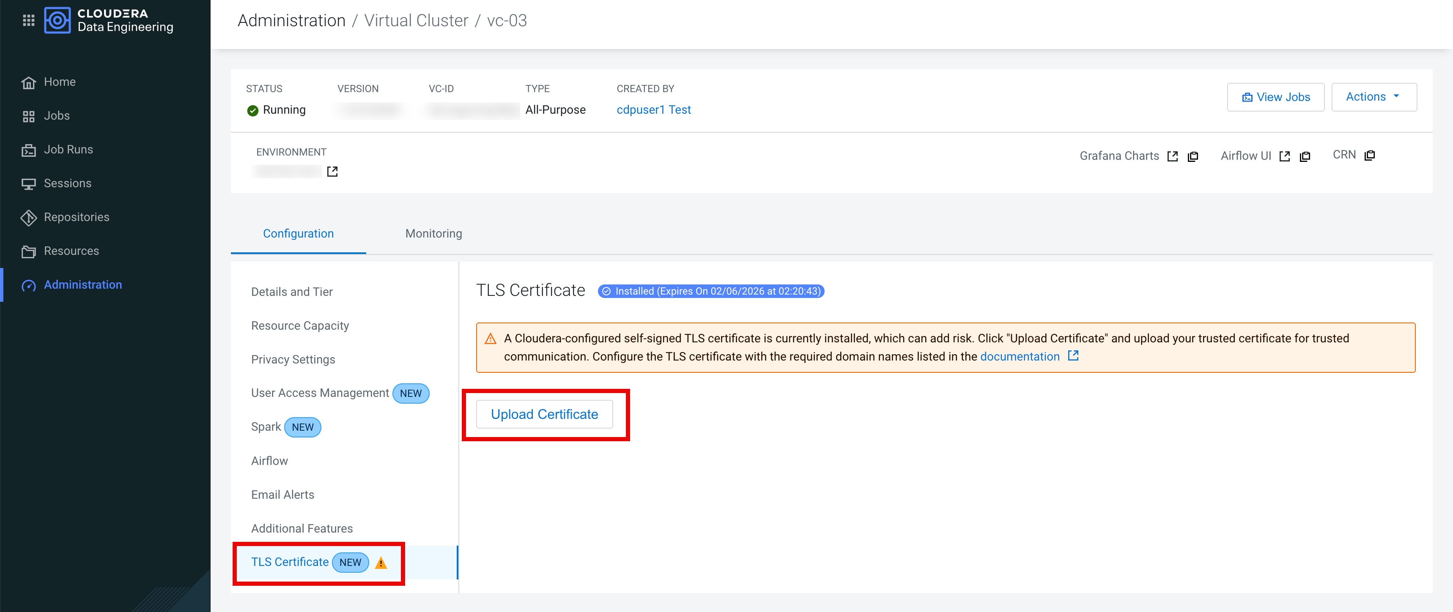
Task: Open the app switcher grid icon
Action: click(x=28, y=20)
